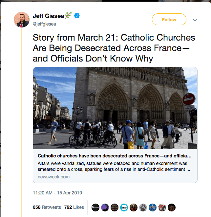The height and width of the screenshot is (217, 211).
Task: Click the third liker avatar in the row
Action: click(x=114, y=207)
